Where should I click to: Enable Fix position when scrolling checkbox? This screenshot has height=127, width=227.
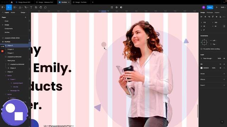click(x=201, y=49)
